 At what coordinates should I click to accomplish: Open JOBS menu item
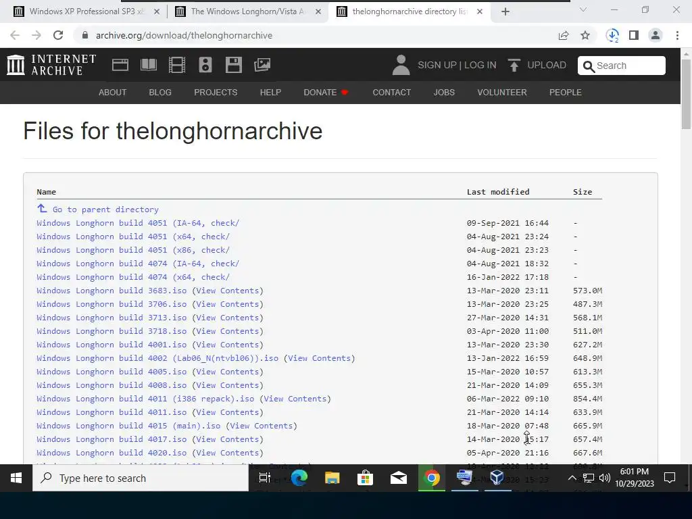(x=444, y=92)
